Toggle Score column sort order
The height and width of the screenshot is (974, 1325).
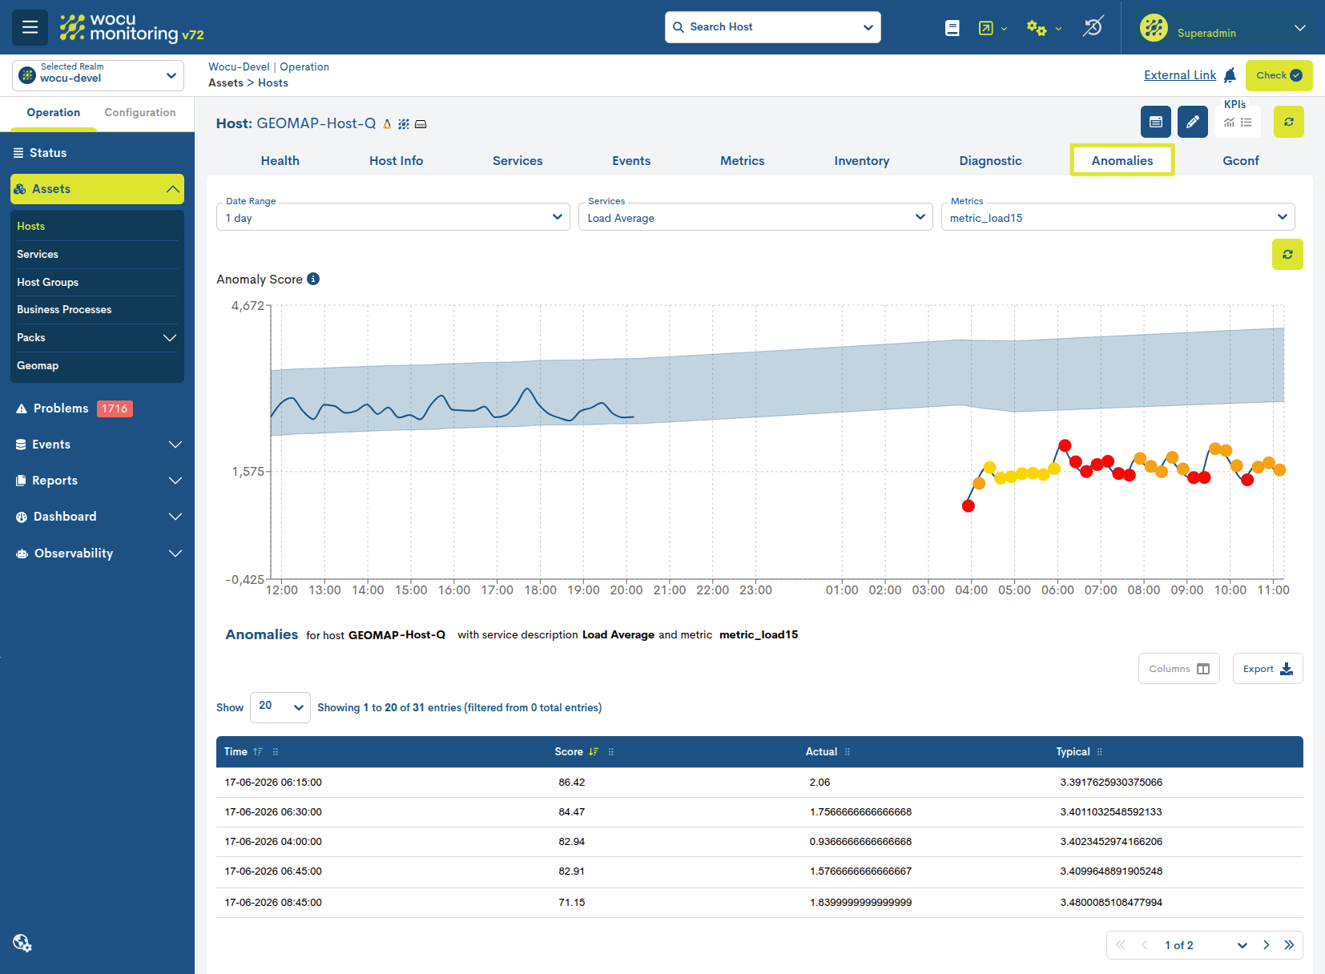[x=594, y=752]
